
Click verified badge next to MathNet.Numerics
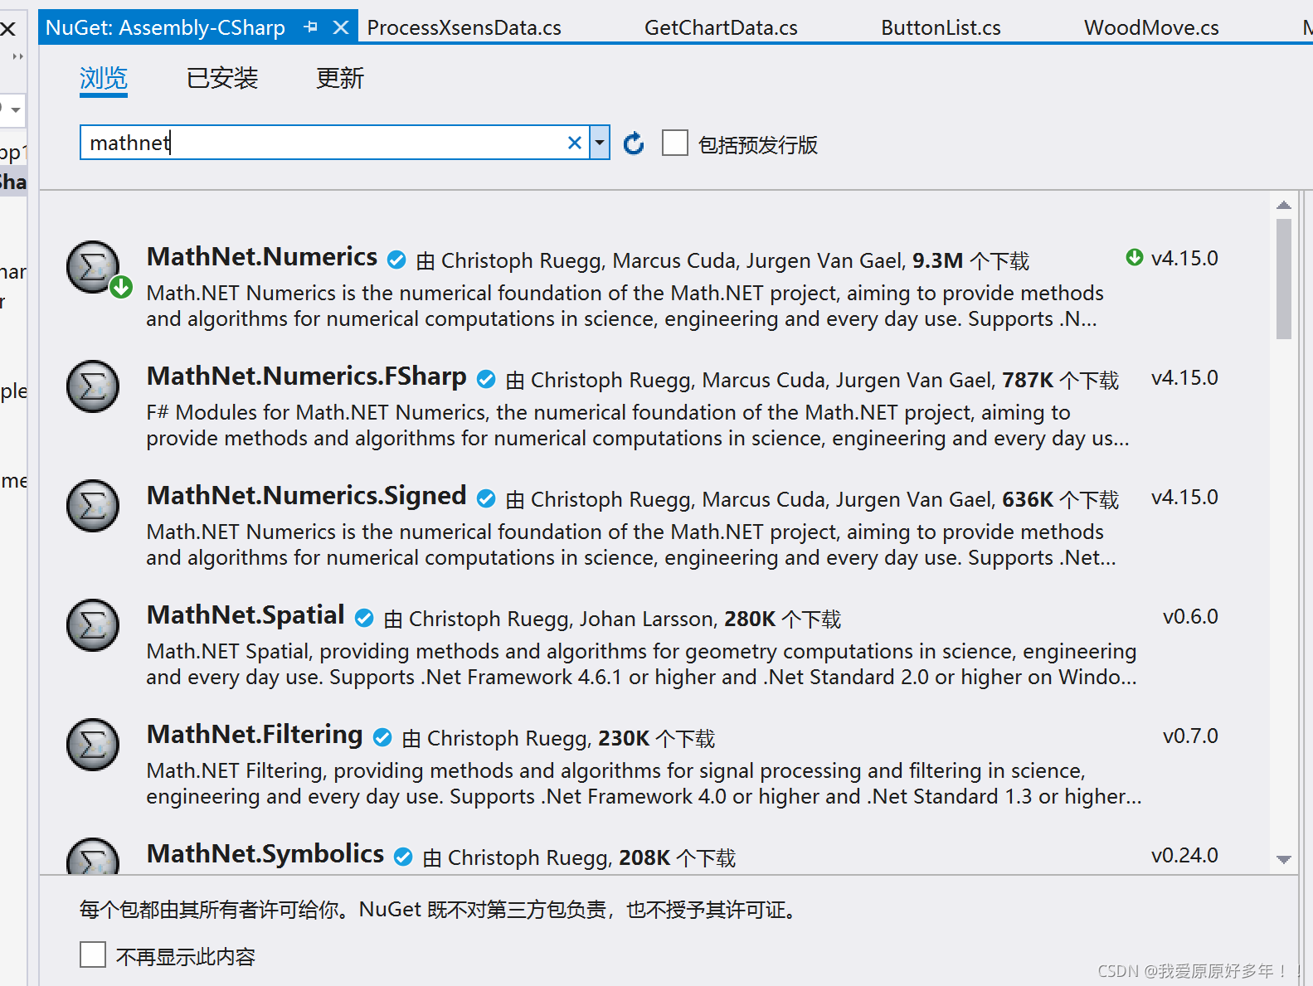(x=396, y=260)
